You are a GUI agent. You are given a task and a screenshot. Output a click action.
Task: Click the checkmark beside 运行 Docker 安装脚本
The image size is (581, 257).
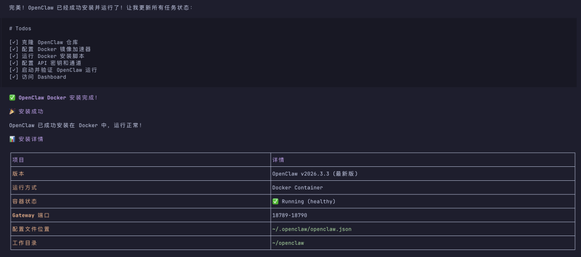point(14,56)
